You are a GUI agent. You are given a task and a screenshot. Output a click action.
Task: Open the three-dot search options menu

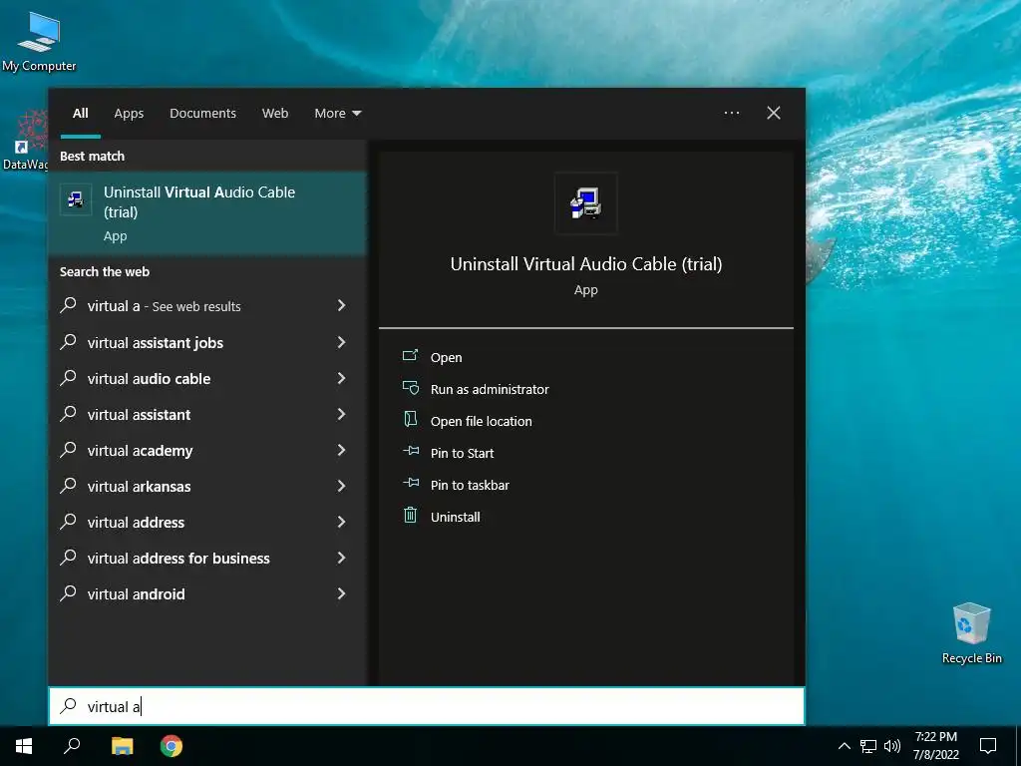731,113
